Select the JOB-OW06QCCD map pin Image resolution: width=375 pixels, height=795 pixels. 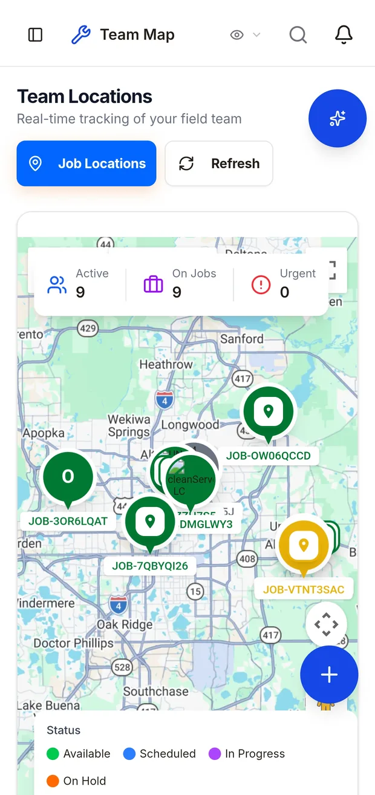(269, 412)
